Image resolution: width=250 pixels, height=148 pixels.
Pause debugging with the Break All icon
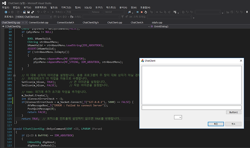(x=137, y=12)
